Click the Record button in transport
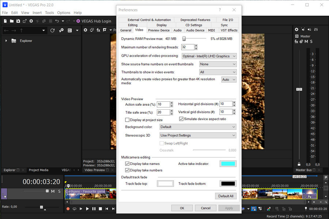The image size is (329, 219). coord(68,209)
